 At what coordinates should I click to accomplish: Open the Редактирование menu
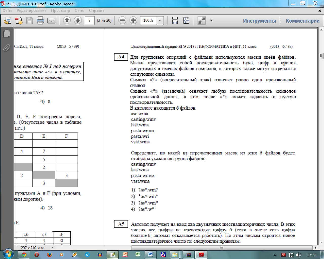tap(32, 11)
